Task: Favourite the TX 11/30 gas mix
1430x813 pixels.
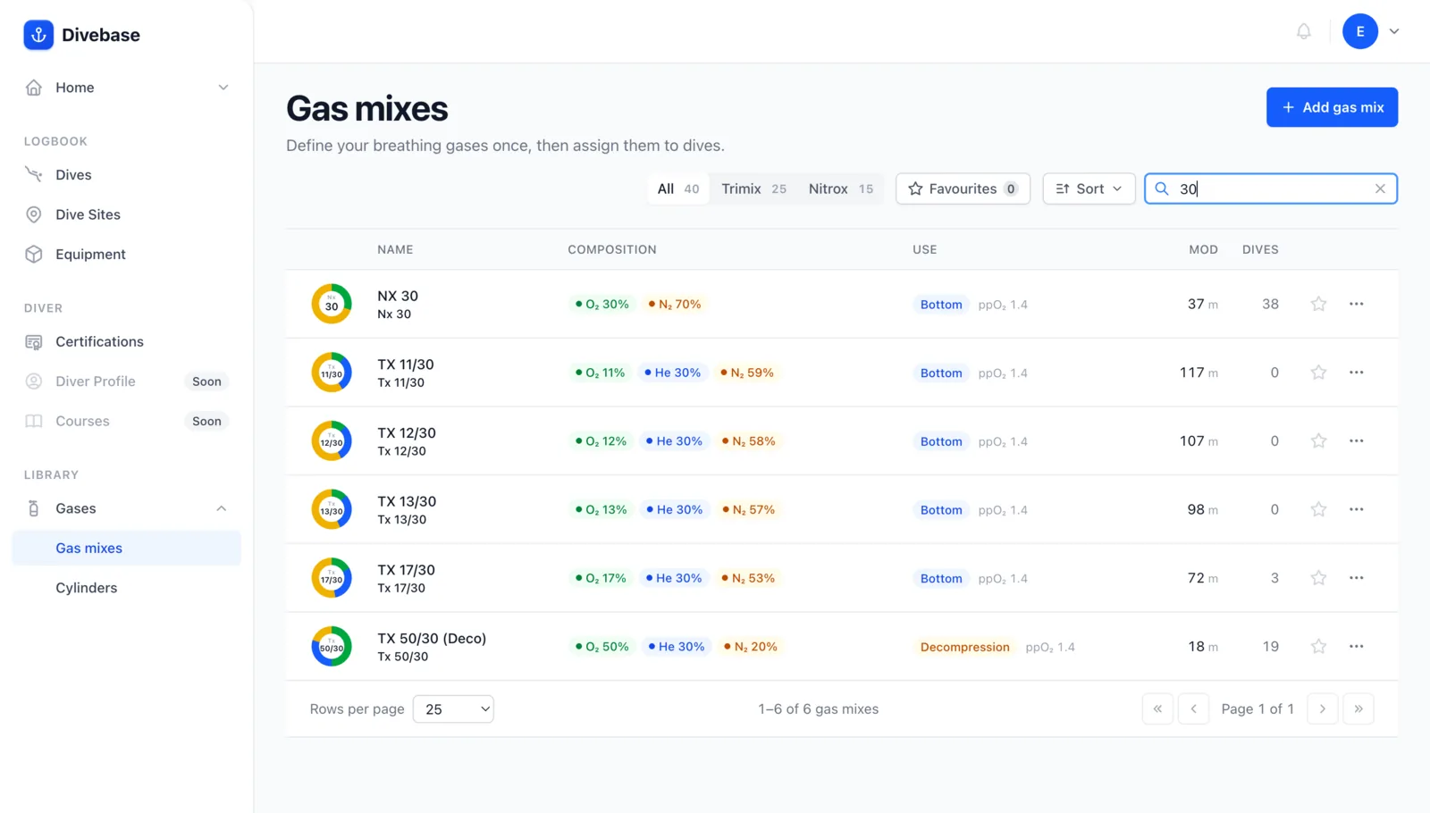Action: coord(1318,373)
